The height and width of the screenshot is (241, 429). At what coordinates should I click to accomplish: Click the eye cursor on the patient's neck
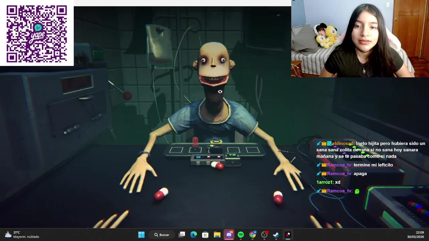(220, 91)
